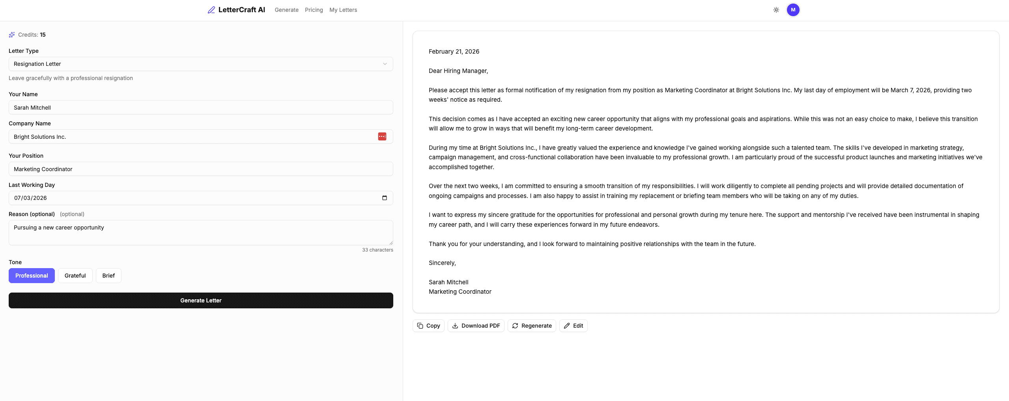
Task: Regenerate the resignation letter
Action: click(x=532, y=326)
